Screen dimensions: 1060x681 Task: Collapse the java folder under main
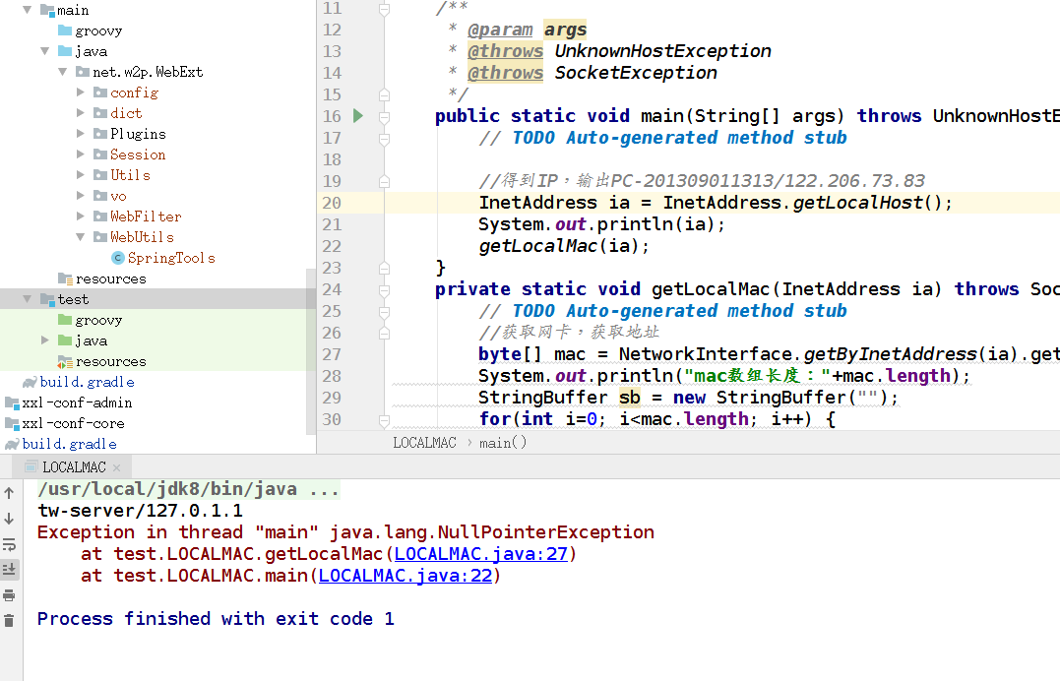(x=44, y=51)
